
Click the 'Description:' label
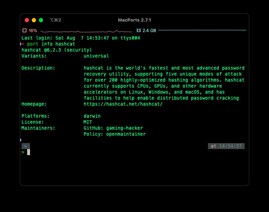click(x=38, y=68)
